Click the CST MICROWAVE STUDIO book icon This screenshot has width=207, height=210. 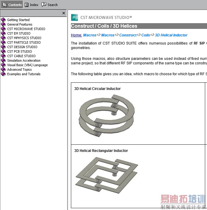click(3, 29)
